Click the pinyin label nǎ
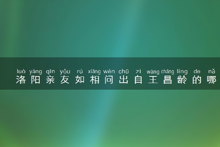Screen dimensions: 220x147 tap(212, 71)
